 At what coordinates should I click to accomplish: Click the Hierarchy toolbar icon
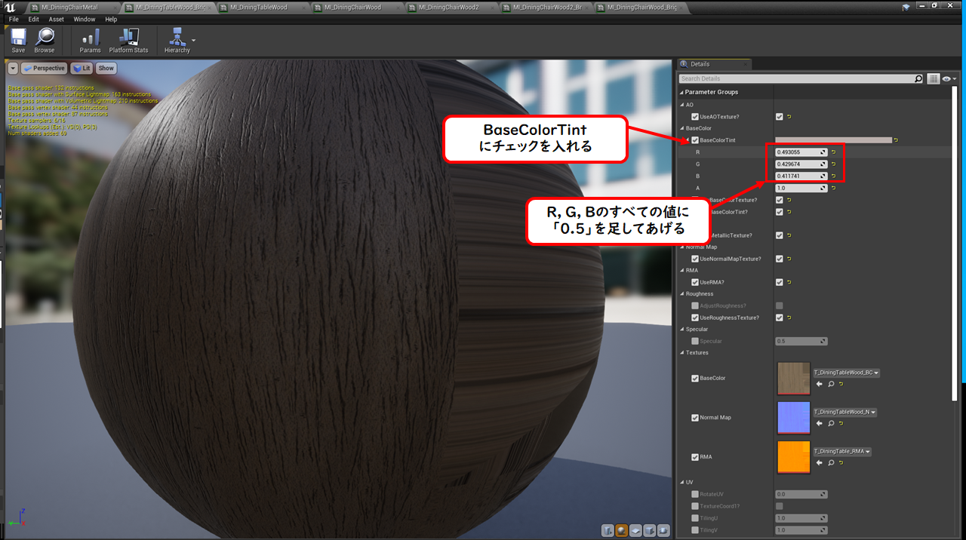177,41
